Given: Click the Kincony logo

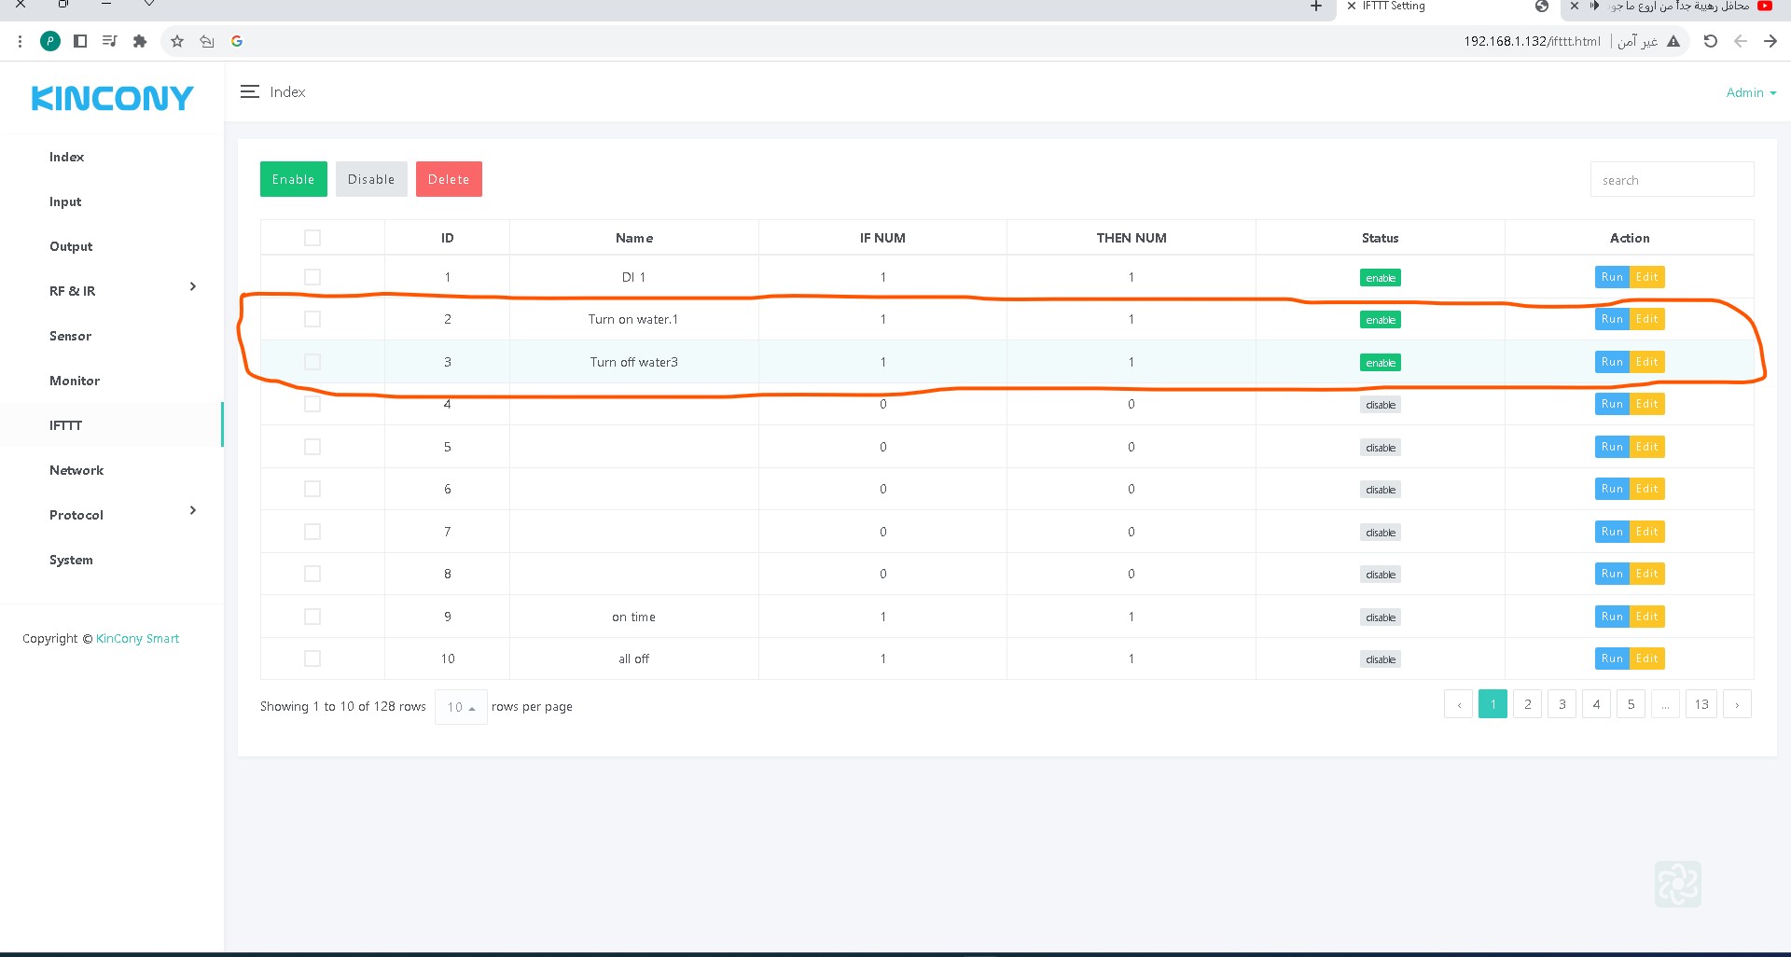Looking at the screenshot, I should (112, 98).
